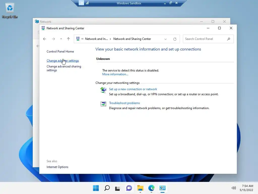Click the More information... link

(x=115, y=74)
